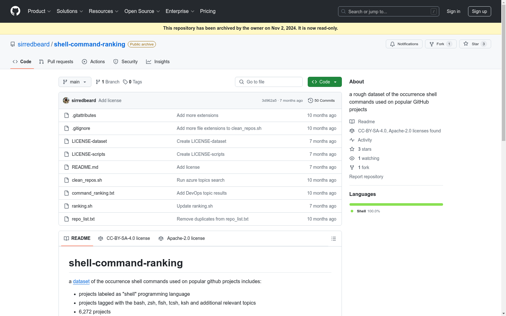506x316 pixels.
Task: Click the dataset link in README
Action: [81, 281]
